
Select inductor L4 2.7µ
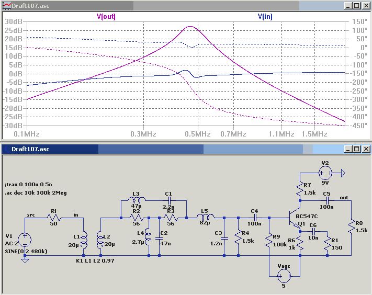148,237
